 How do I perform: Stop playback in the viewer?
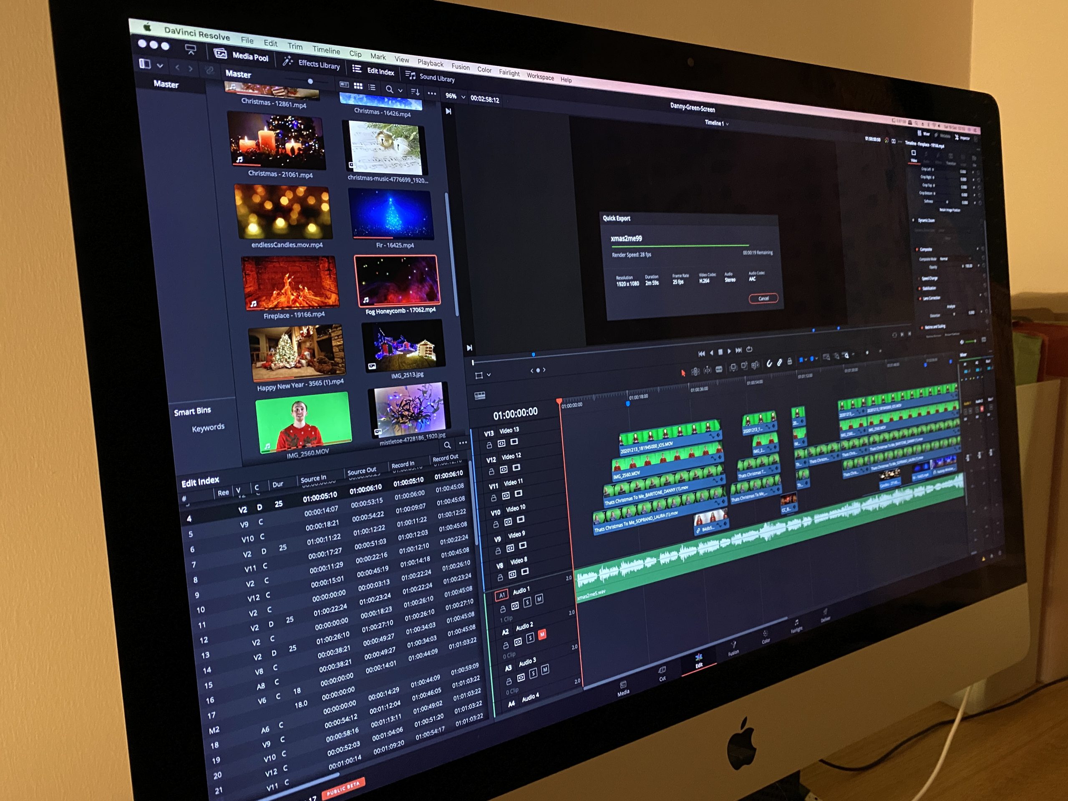[720, 352]
